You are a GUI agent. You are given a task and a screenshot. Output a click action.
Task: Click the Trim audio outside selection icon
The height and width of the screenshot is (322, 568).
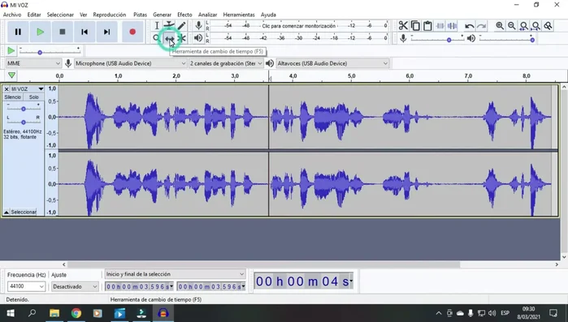pyautogui.click(x=440, y=26)
